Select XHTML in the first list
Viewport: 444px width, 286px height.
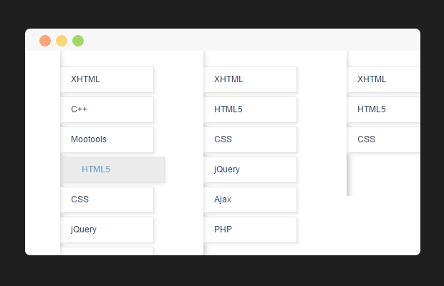(107, 79)
